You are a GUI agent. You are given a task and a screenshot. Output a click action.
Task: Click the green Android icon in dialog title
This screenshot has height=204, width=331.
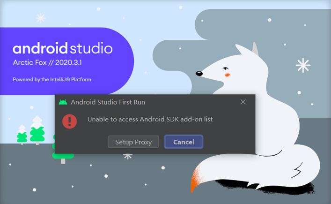63,102
